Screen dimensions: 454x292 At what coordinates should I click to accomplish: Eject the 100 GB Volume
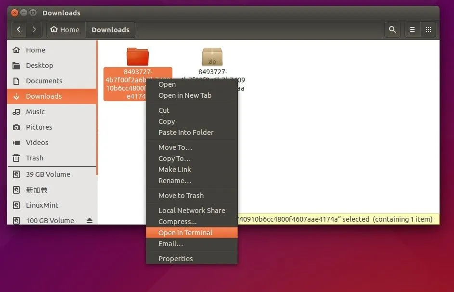[89, 221]
